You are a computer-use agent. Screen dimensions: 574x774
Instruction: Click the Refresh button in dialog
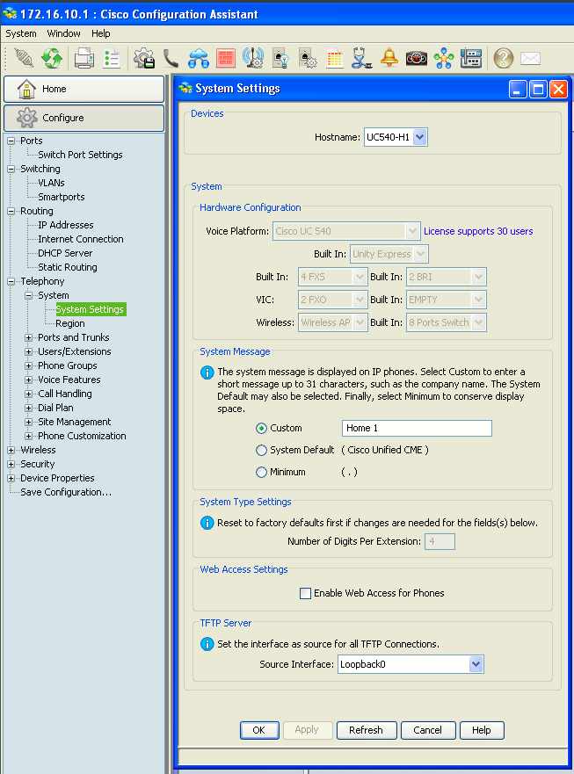tap(366, 731)
